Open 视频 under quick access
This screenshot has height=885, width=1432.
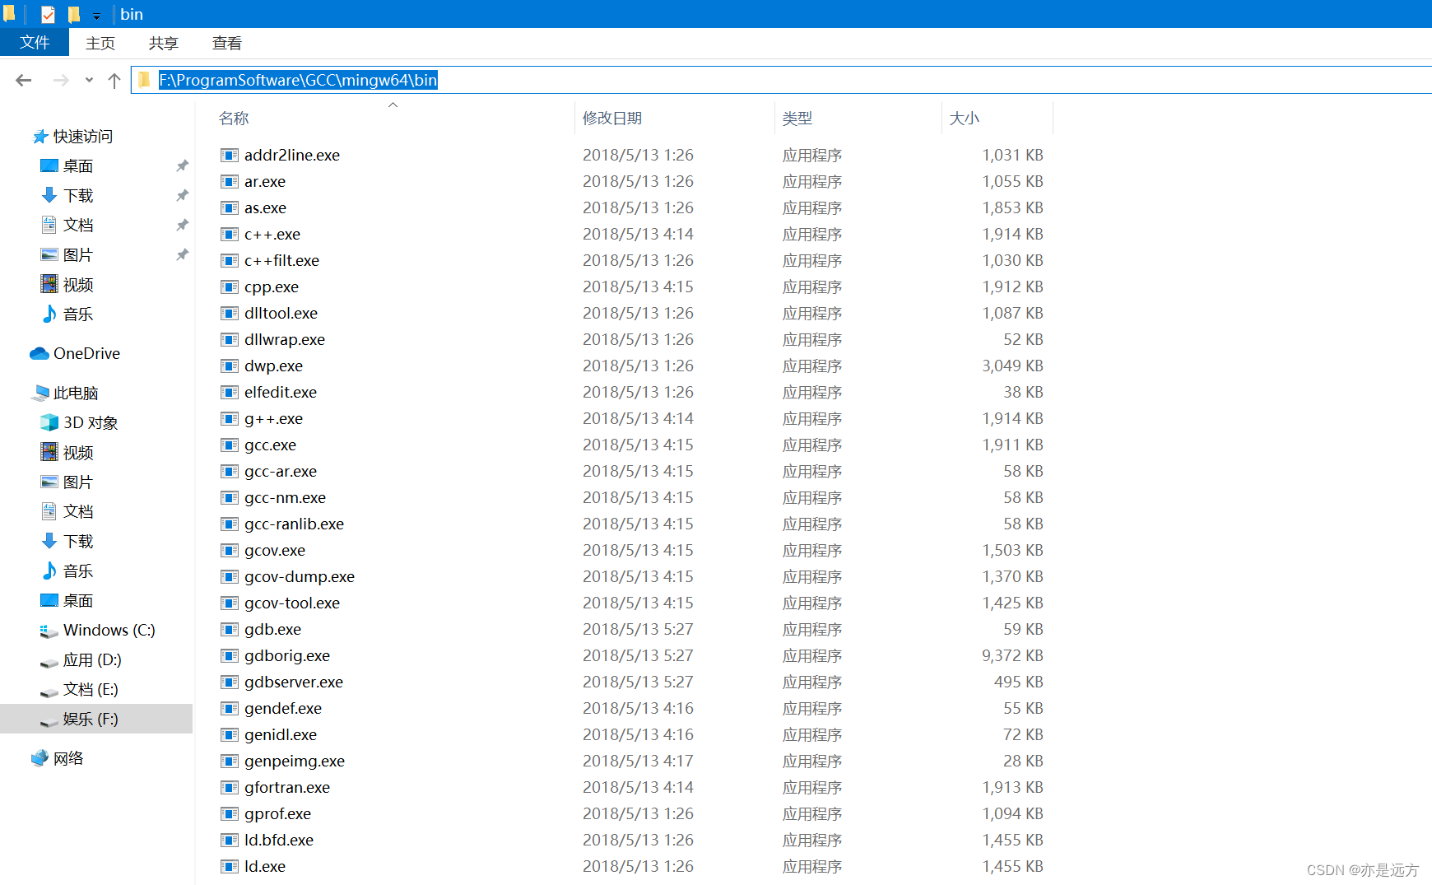(67, 284)
